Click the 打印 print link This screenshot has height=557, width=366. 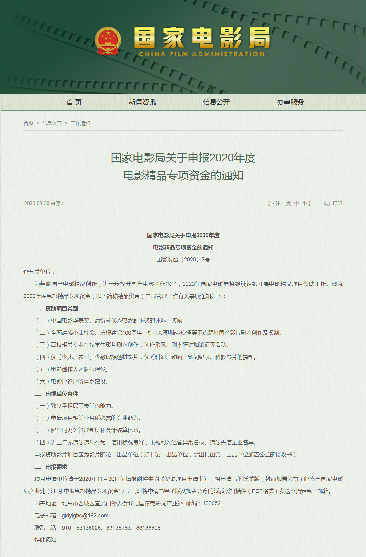click(x=337, y=203)
